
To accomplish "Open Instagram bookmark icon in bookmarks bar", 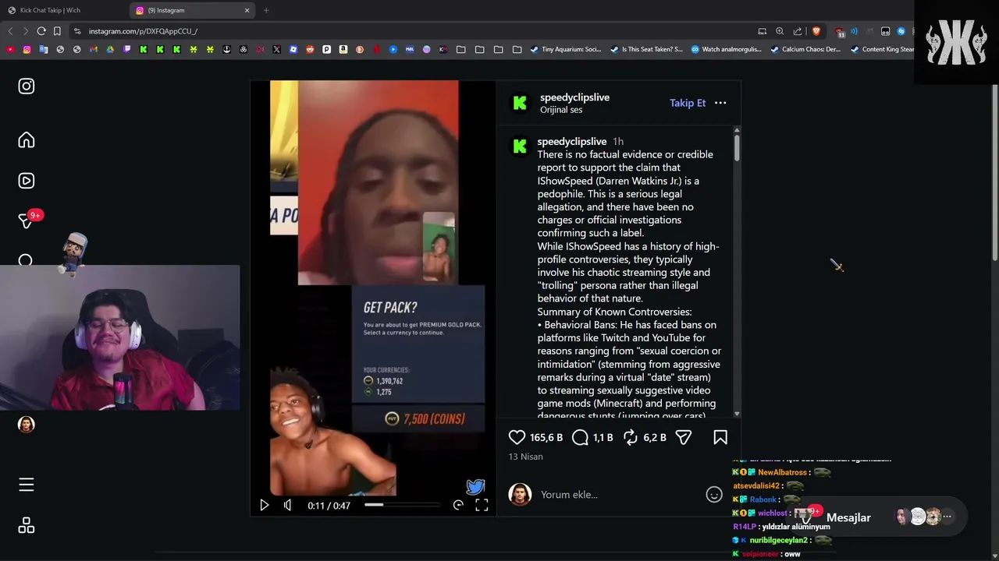I will (27, 49).
